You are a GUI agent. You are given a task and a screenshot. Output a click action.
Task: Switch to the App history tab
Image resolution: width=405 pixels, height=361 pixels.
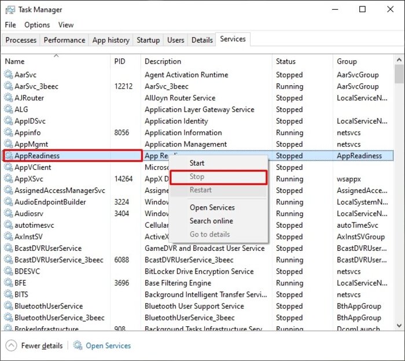(x=111, y=40)
